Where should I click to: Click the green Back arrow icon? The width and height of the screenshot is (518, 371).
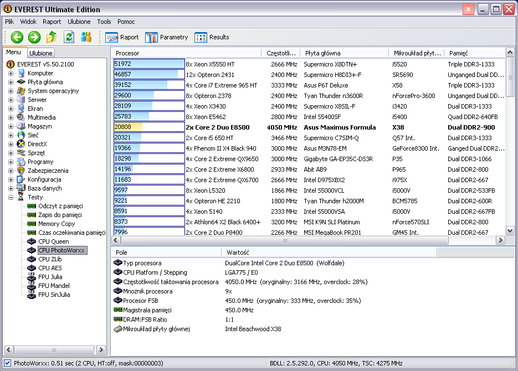click(17, 37)
